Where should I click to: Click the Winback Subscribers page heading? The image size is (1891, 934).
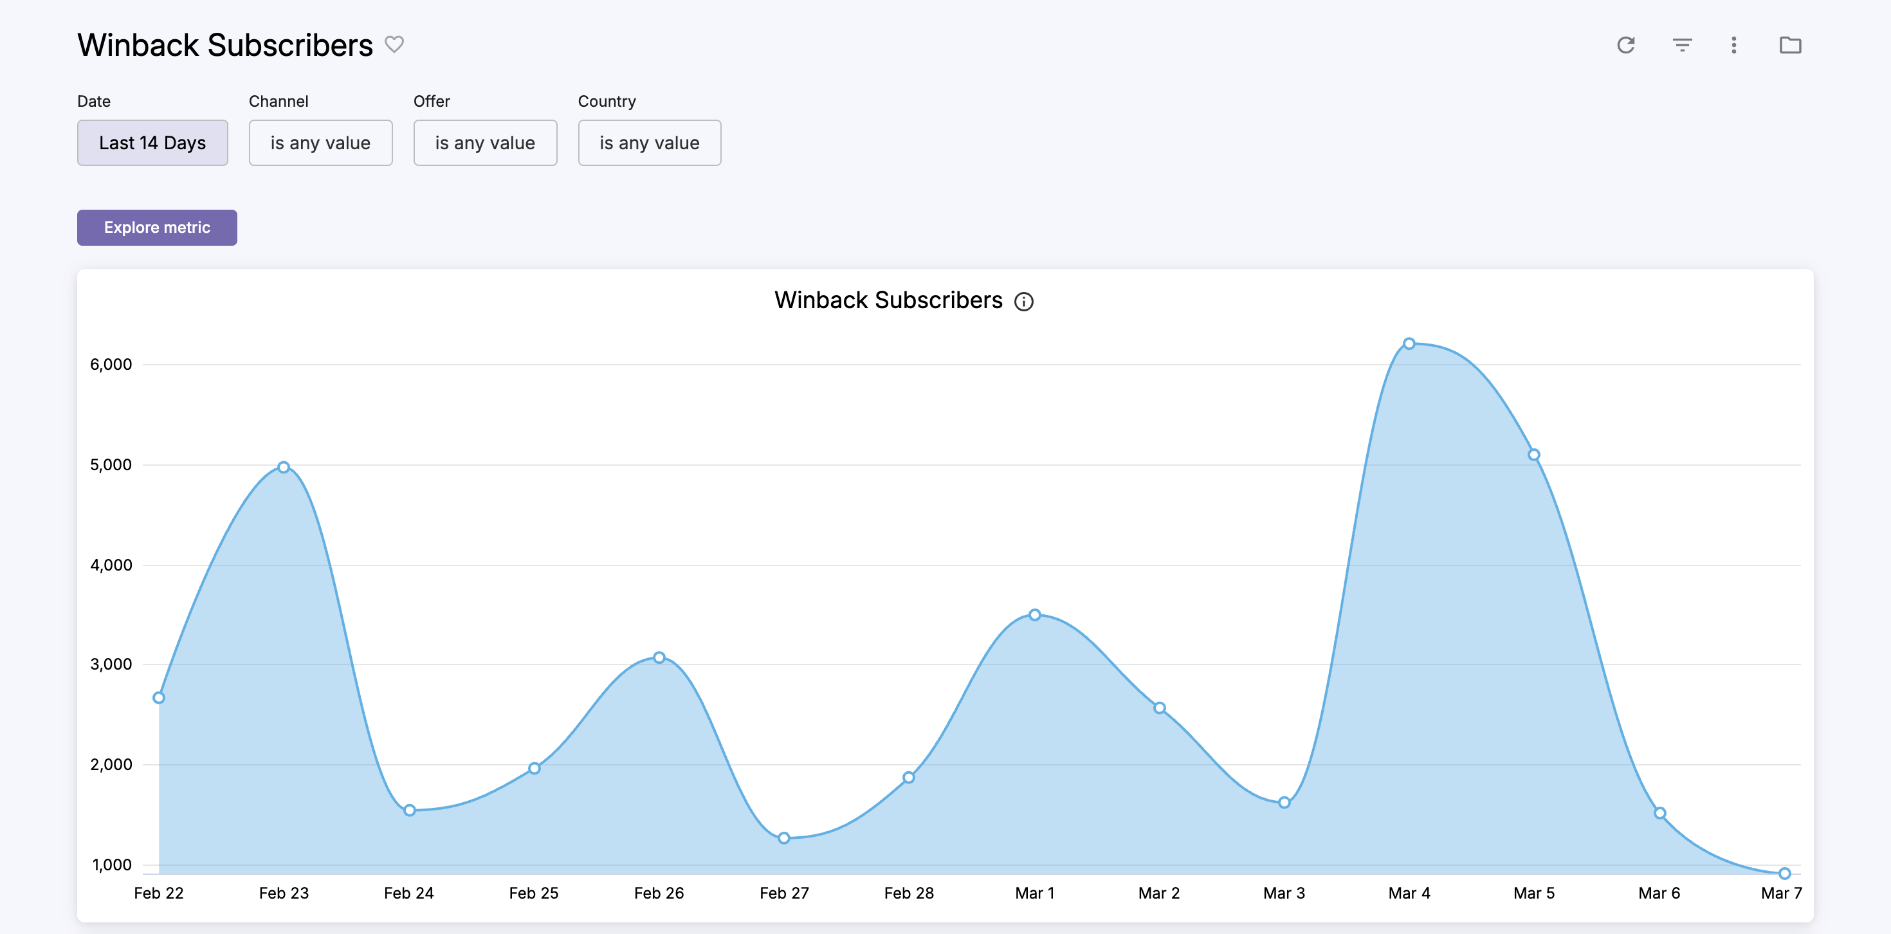225,46
